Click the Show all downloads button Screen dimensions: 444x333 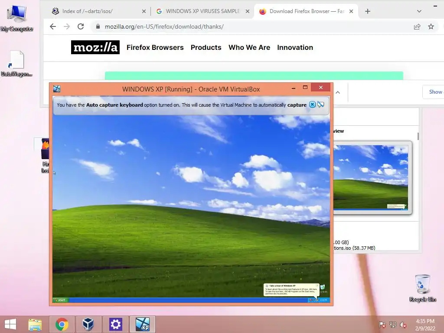tap(434, 92)
